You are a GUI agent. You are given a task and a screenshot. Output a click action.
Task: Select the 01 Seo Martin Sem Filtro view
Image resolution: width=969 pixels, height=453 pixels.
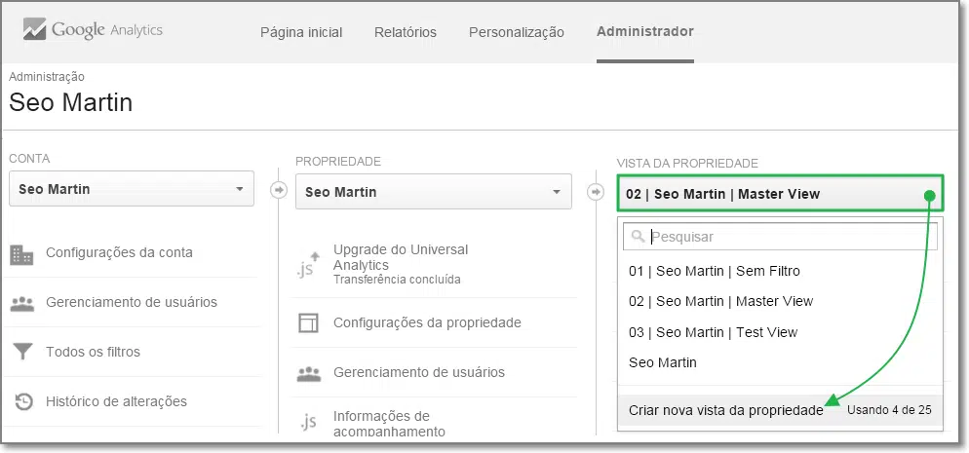pyautogui.click(x=715, y=271)
